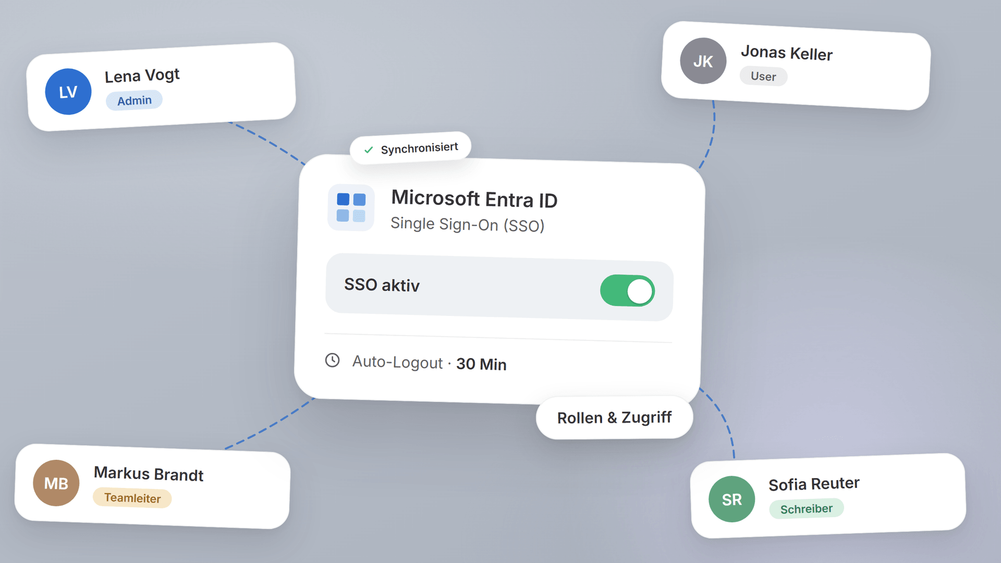Click the Microsoft Entra ID heading
Image resolution: width=1001 pixels, height=563 pixels.
tap(474, 199)
